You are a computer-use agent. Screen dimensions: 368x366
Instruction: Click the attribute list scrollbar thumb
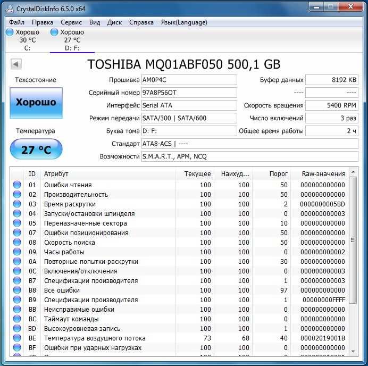[353, 240]
